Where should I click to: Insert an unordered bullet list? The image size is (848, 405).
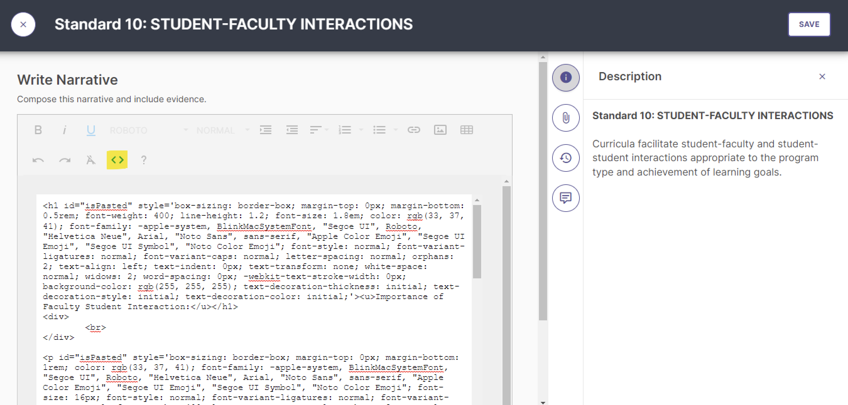(x=379, y=130)
